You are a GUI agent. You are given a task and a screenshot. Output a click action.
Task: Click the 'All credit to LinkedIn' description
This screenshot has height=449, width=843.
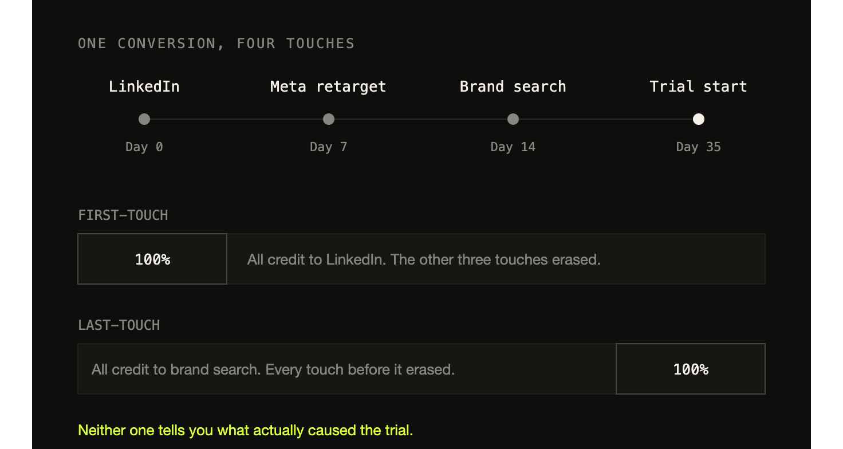424,259
